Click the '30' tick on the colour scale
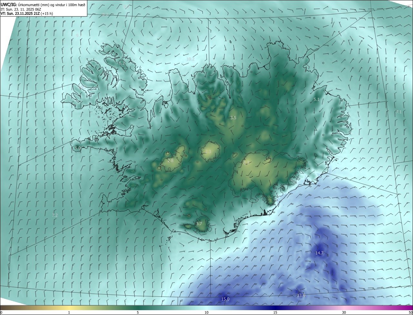413x315 pixels. (344, 312)
